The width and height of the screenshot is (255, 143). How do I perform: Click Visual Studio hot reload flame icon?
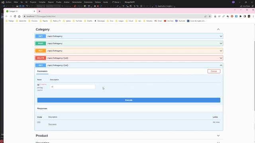[75, 6]
